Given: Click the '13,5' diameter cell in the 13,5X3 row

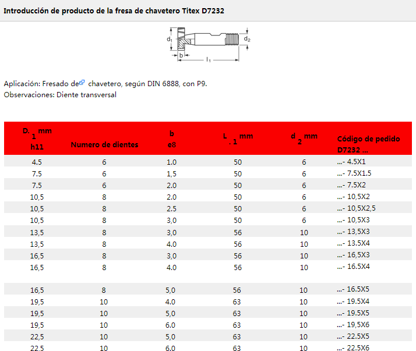Looking at the screenshot, I should point(37,233).
